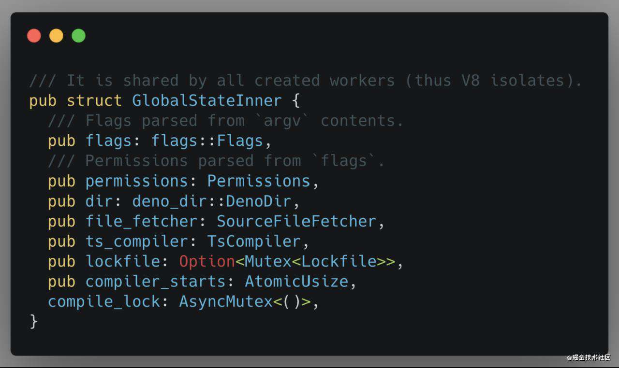Click the permissions field name
Viewport: 619px width, 368px height.
point(136,182)
